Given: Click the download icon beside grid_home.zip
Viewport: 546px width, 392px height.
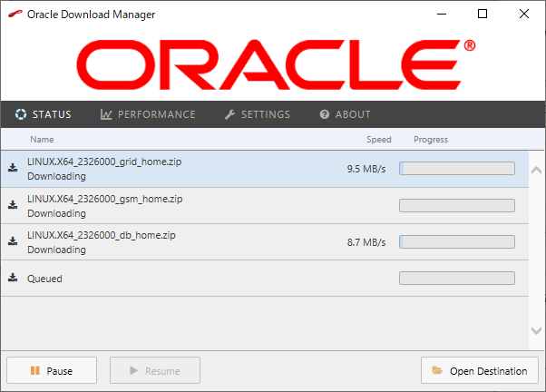Looking at the screenshot, I should (13, 168).
